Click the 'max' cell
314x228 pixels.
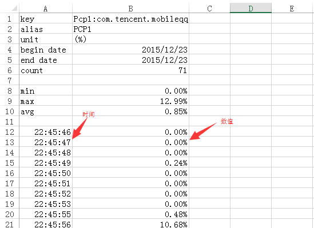[46, 101]
